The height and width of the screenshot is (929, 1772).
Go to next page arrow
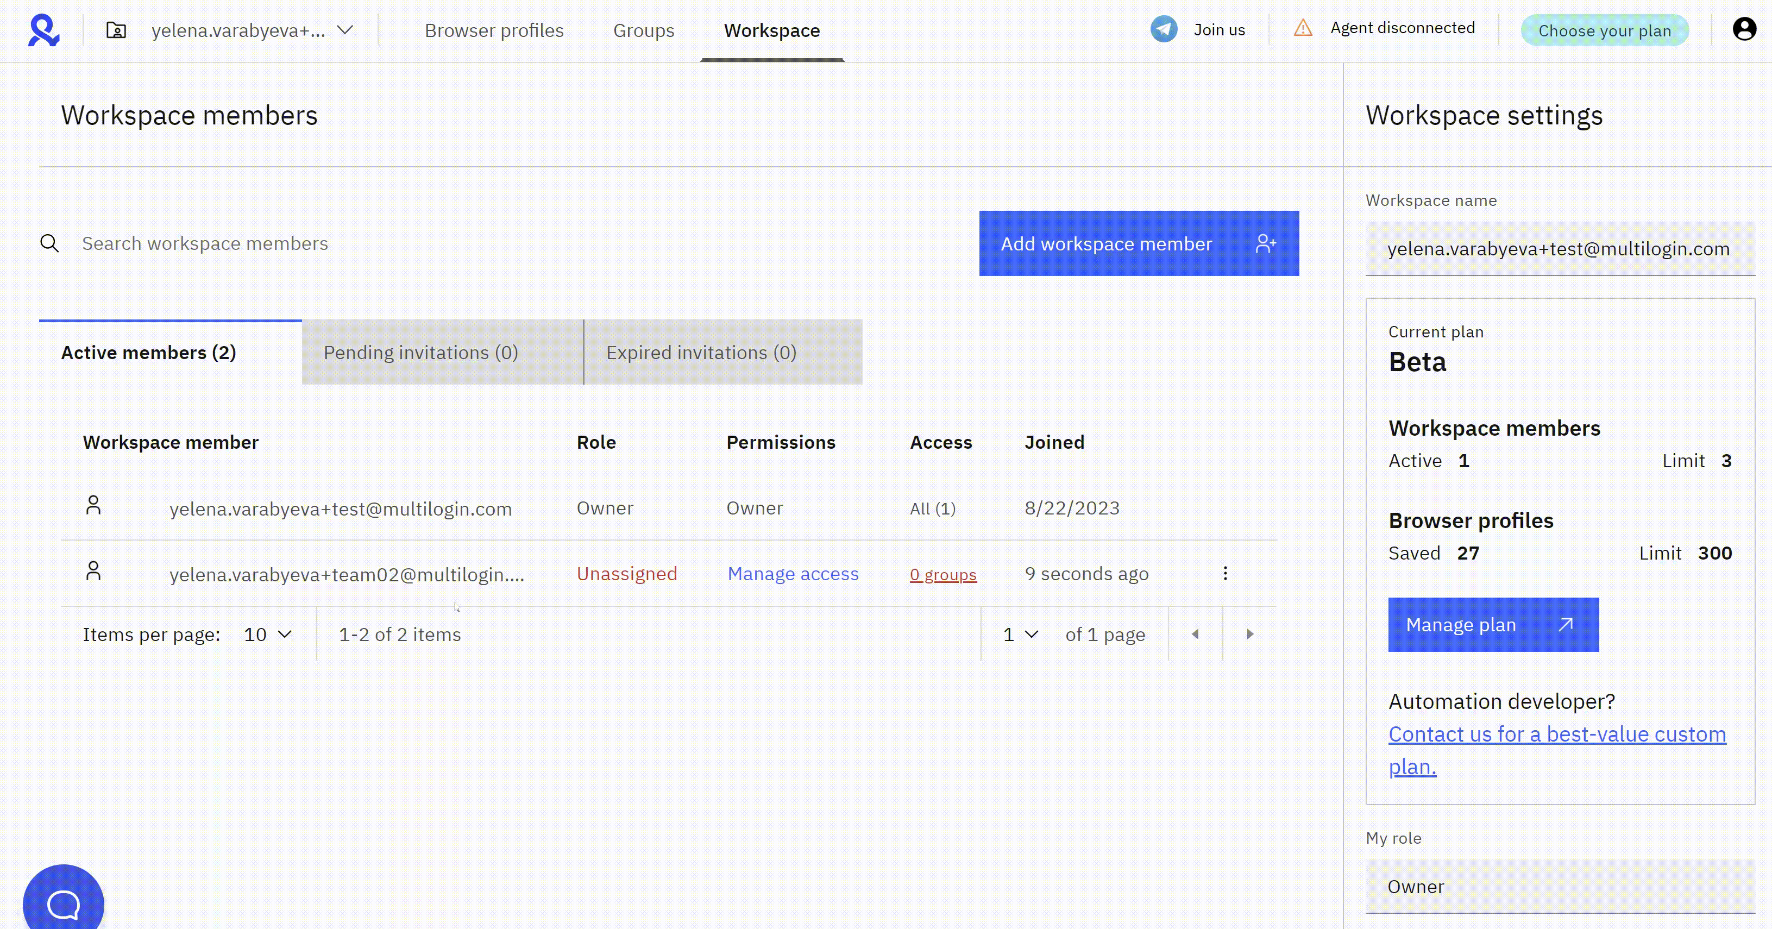[1250, 634]
